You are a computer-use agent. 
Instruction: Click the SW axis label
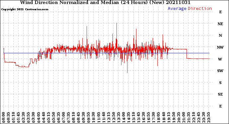pyautogui.click(x=220, y=71)
